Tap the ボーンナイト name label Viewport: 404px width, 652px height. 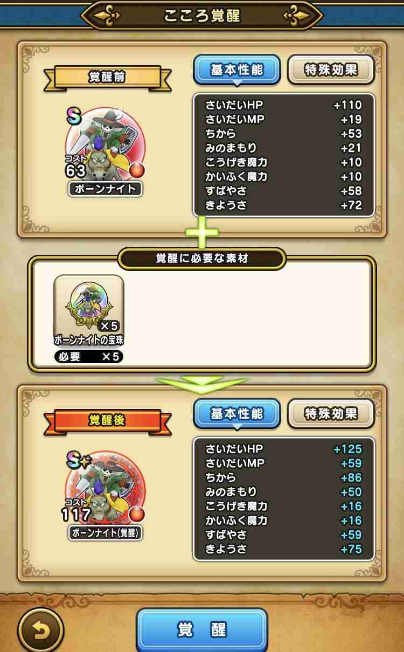point(105,189)
